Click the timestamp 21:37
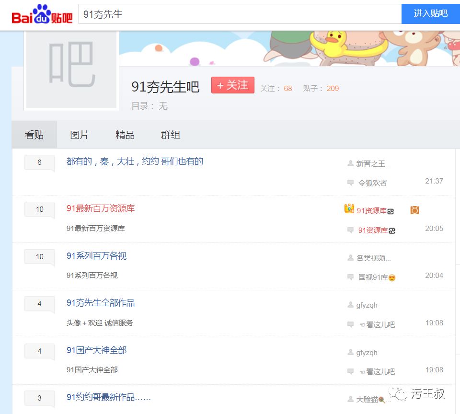This screenshot has width=460, height=414. (x=434, y=181)
